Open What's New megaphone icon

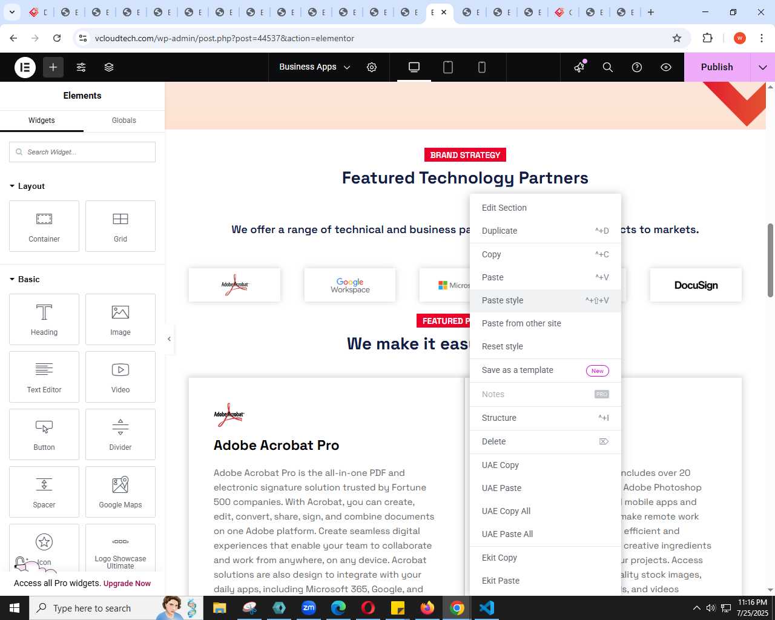click(579, 67)
